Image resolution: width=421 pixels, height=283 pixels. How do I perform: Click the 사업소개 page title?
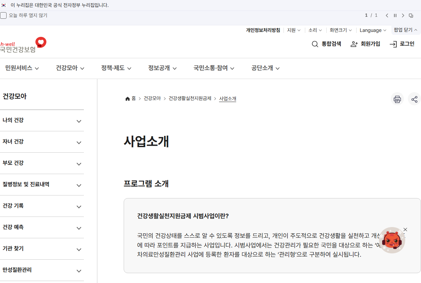click(x=146, y=141)
